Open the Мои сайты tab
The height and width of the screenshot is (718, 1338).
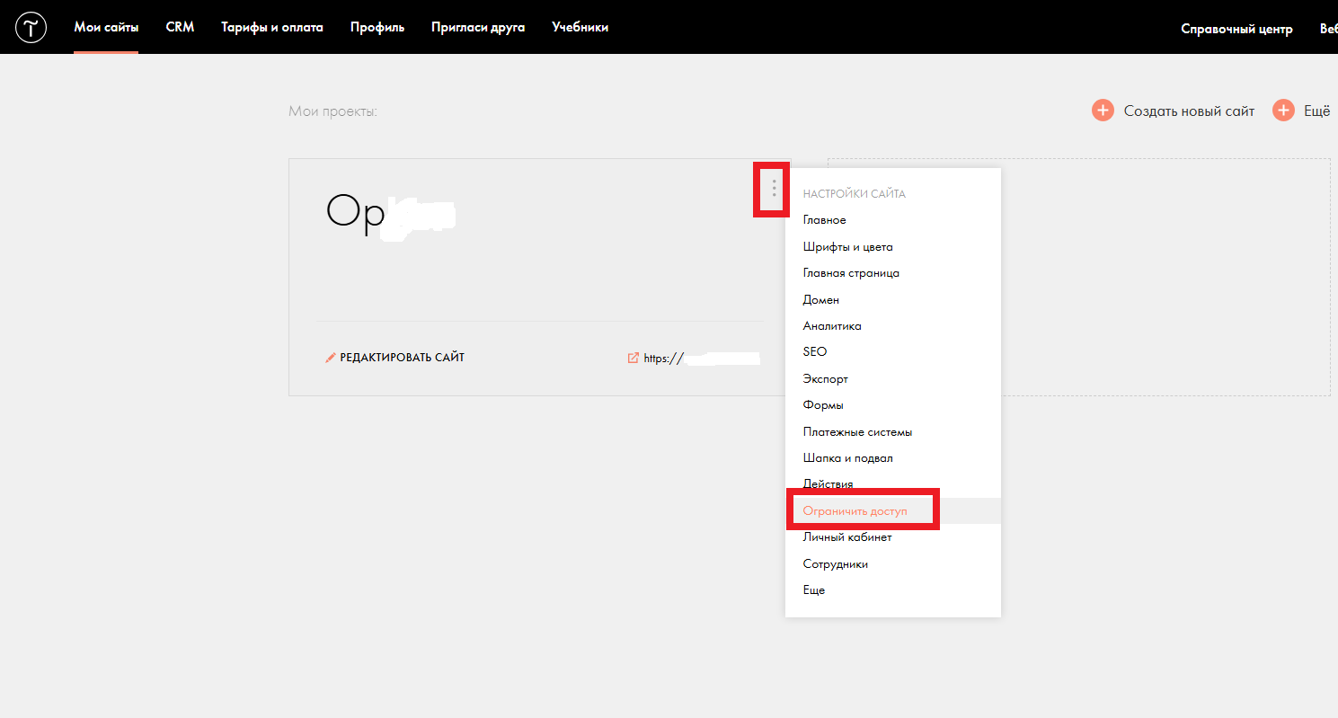106,27
